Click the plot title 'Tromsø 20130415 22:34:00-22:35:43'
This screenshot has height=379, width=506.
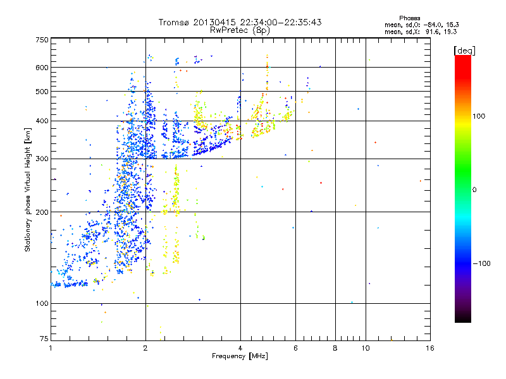tap(240, 22)
